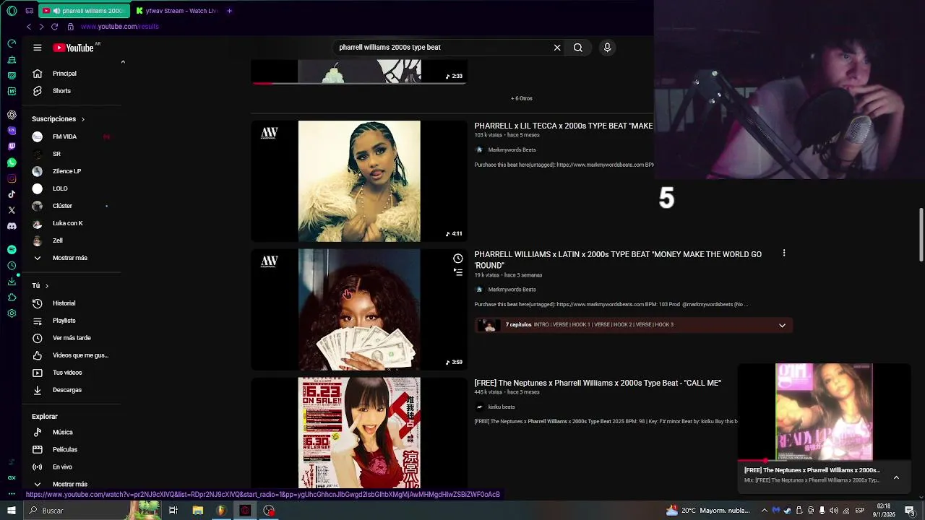The height and width of the screenshot is (520, 925).
Task: Open X (Twitter) in the Opera sidebar
Action: 12,210
